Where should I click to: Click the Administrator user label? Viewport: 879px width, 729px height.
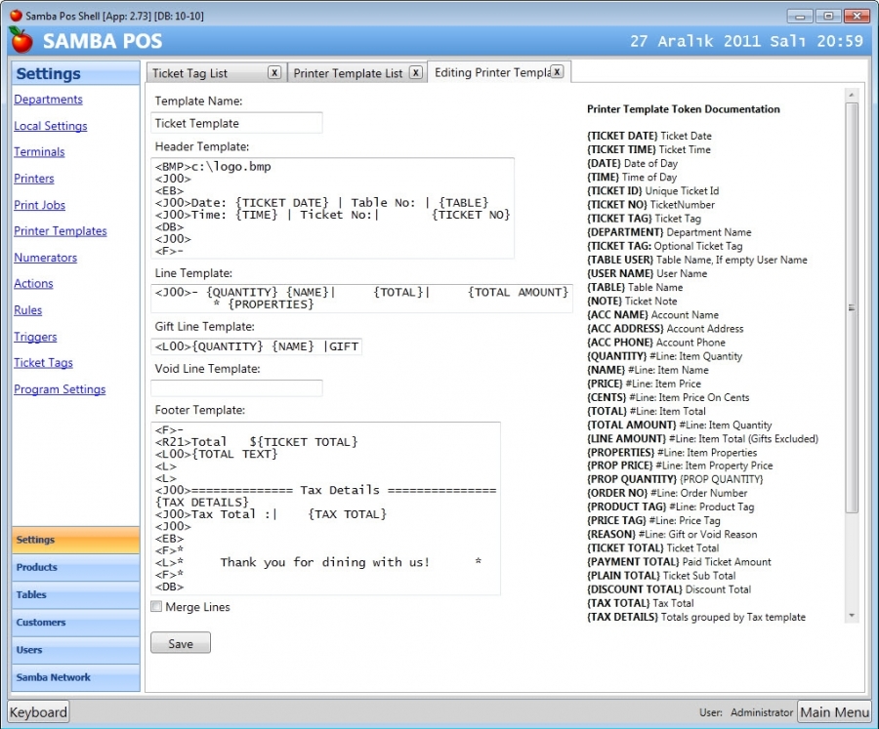[x=761, y=712]
